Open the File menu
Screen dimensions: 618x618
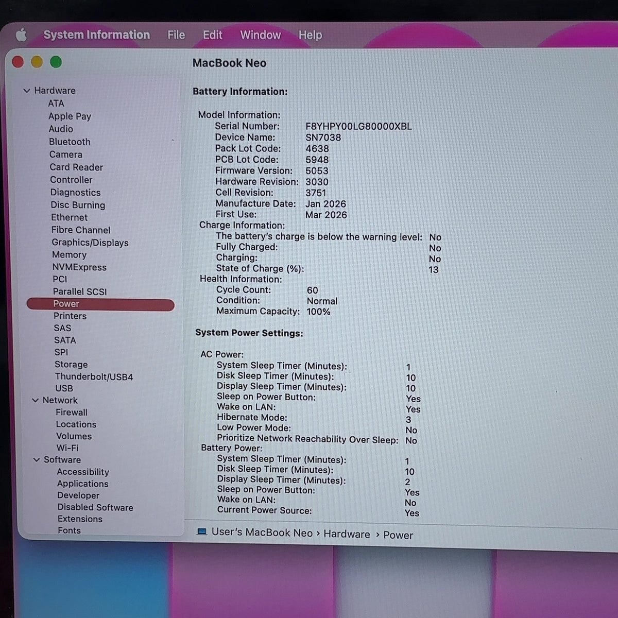tap(176, 35)
